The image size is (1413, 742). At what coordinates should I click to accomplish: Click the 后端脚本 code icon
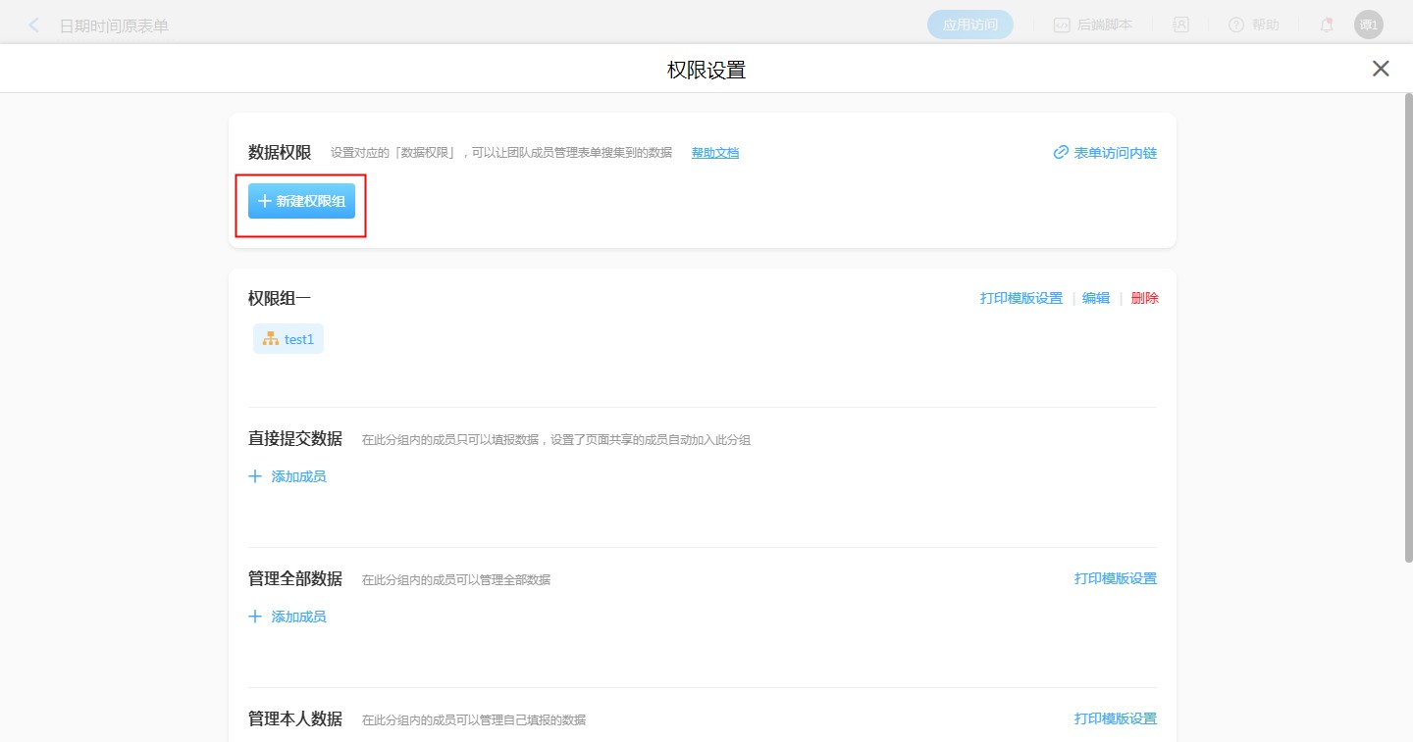coord(1062,25)
